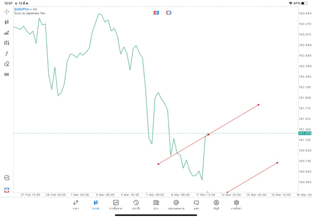Open the ข่าว (news) tab
The image size is (312, 218).
156,205
